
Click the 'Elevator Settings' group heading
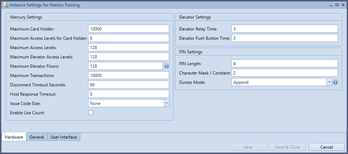pos(195,17)
